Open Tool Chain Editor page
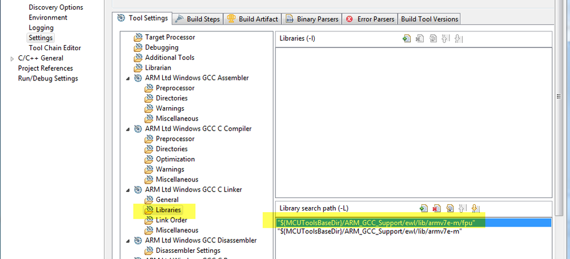Viewport: 570px width, 259px height. pyautogui.click(x=55, y=48)
